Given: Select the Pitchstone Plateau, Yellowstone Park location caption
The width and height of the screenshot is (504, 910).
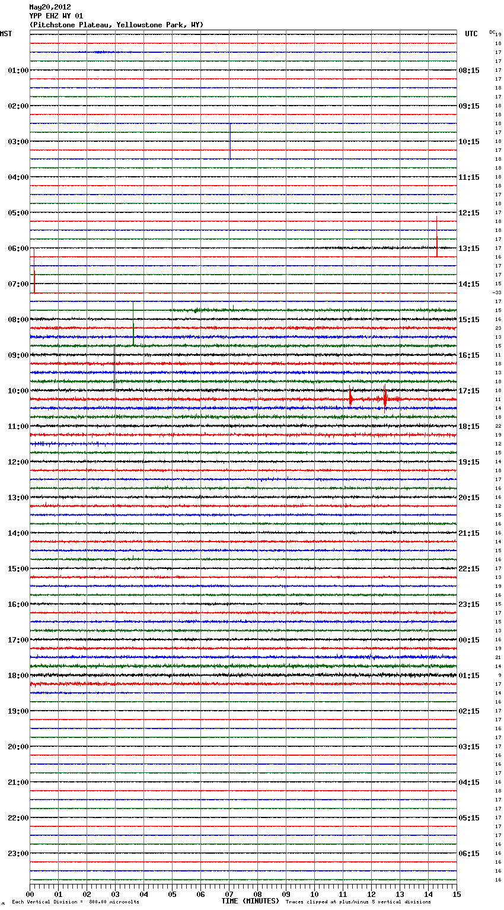Looking at the screenshot, I should click(116, 25).
